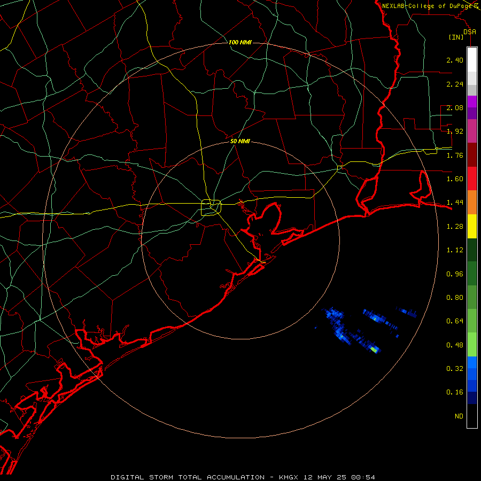
Task: Click the [IN] units label
Action: tap(456, 37)
